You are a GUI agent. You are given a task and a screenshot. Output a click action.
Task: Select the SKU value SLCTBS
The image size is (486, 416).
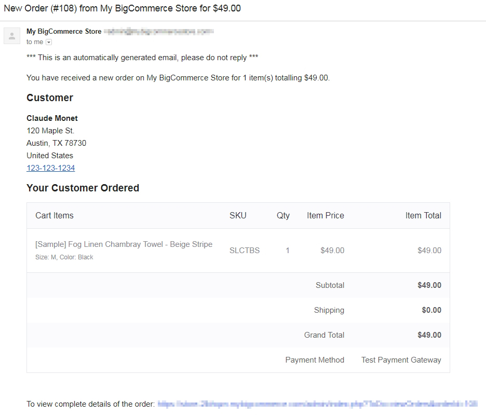(244, 251)
